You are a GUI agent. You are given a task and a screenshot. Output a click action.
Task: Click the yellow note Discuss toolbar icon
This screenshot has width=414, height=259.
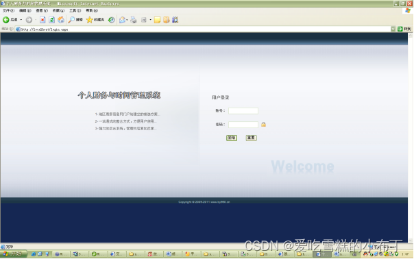[157, 20]
